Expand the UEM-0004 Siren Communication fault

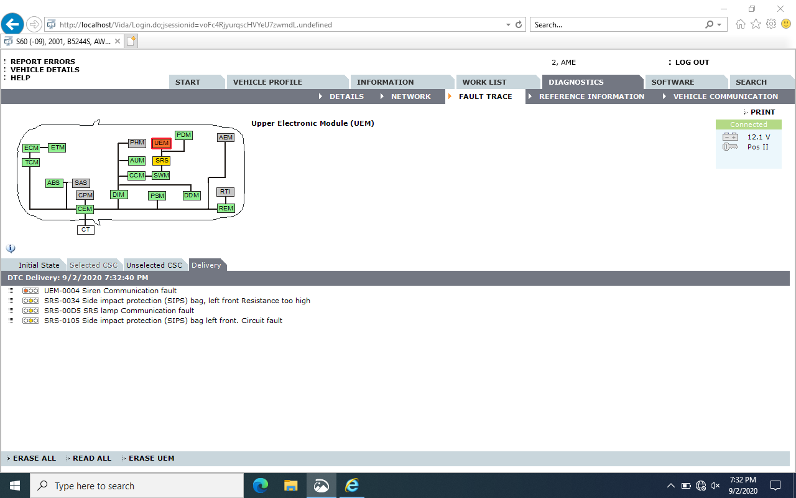point(11,291)
